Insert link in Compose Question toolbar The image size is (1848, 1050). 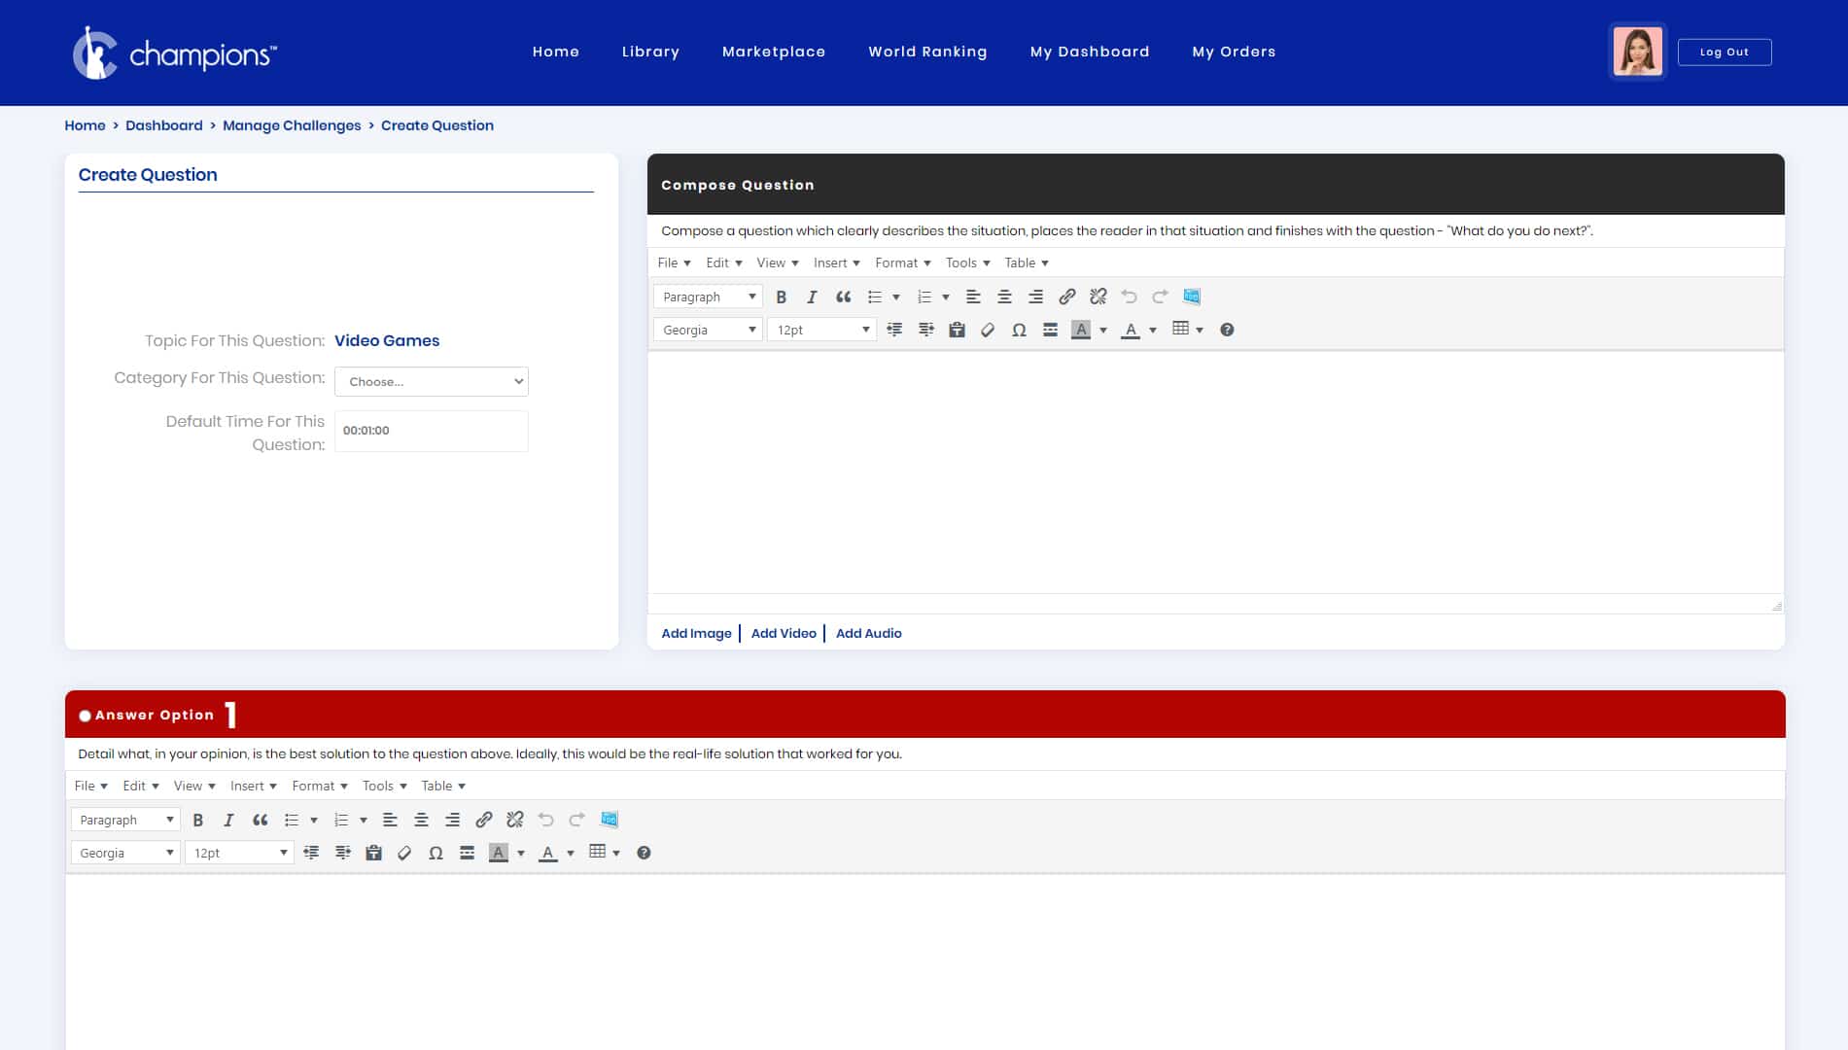[x=1067, y=297]
